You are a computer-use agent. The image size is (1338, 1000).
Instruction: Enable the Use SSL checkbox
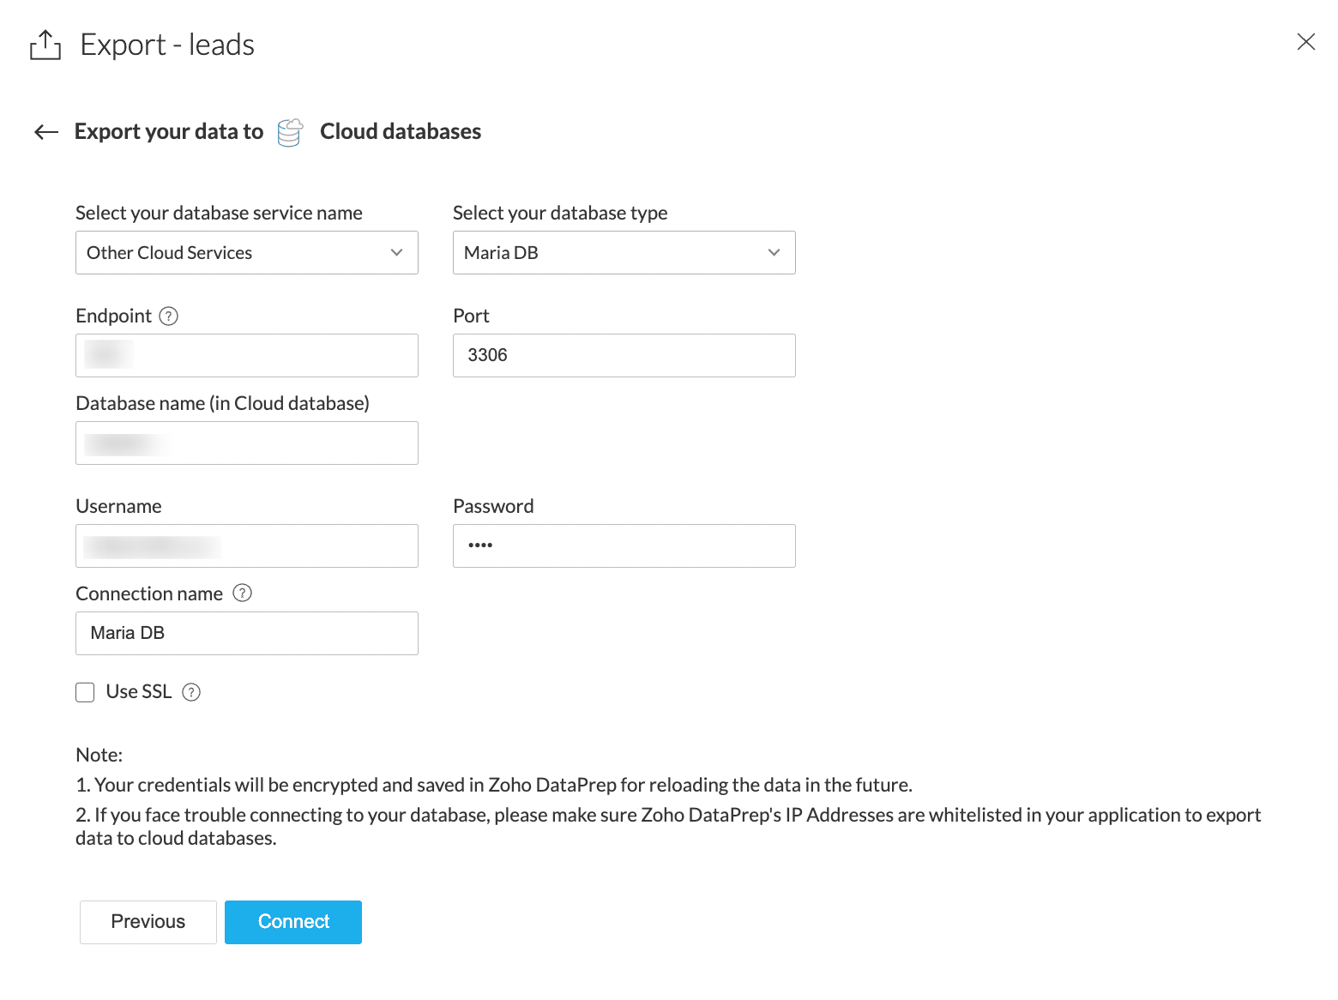pyautogui.click(x=85, y=692)
